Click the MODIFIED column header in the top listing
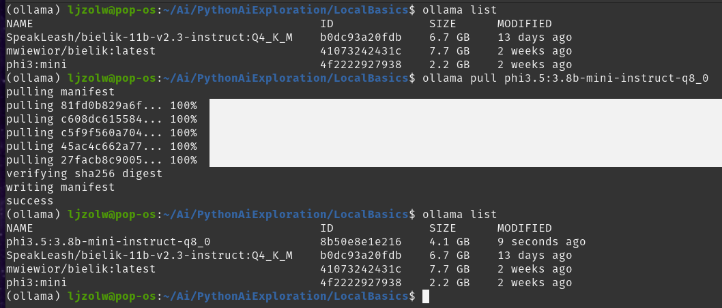The width and height of the screenshot is (722, 308). click(x=524, y=24)
